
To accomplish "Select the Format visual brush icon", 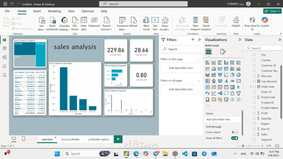I will point(223,52).
